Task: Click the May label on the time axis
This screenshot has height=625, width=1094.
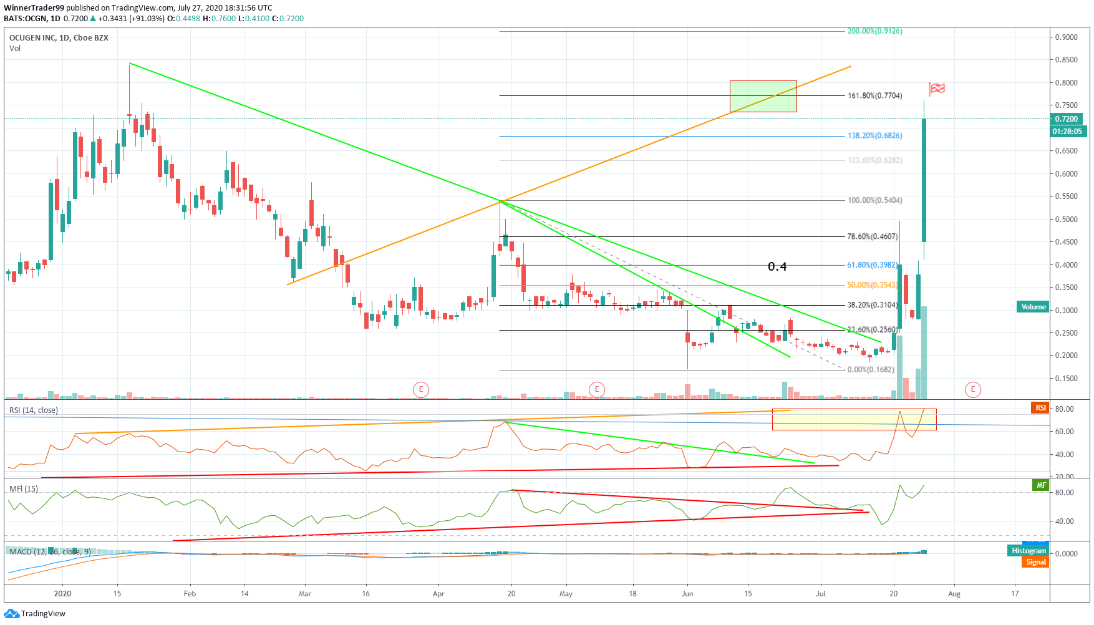Action: pos(566,594)
